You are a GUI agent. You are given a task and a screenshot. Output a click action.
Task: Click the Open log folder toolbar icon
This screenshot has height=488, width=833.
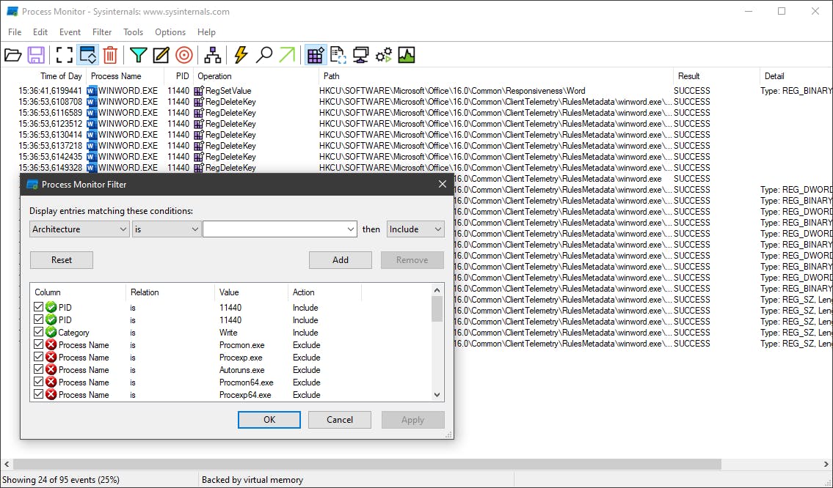(x=12, y=55)
